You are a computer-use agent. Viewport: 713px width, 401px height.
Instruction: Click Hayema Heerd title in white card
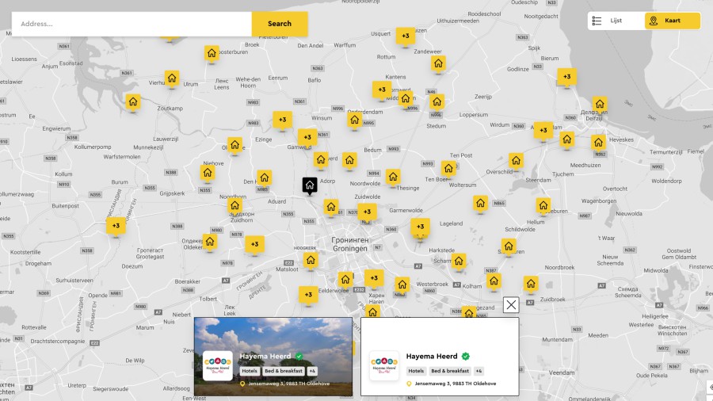coord(432,357)
